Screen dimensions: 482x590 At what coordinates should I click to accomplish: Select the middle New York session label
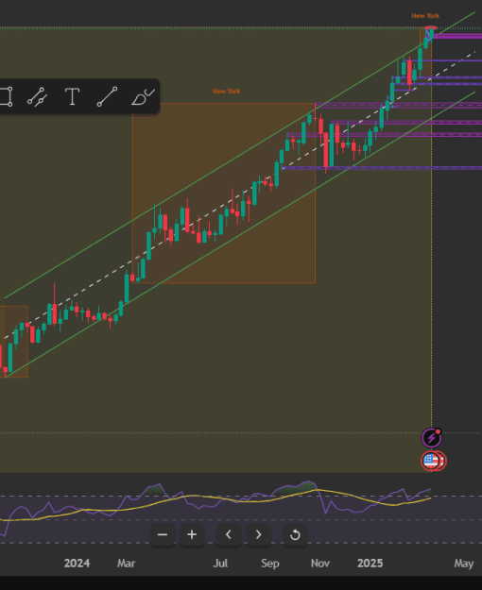pos(226,92)
